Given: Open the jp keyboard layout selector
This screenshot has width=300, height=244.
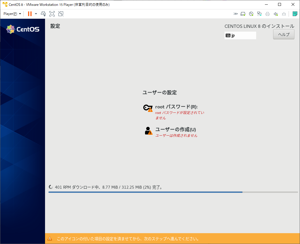Looking at the screenshot, I should coord(240,35).
